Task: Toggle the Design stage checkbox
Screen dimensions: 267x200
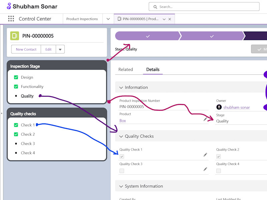Action: tap(16, 77)
